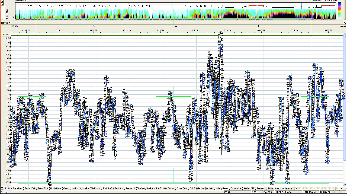Open the Nessie dropdown menu
Image resolution: width=347 pixels, height=194 pixels.
6,23
